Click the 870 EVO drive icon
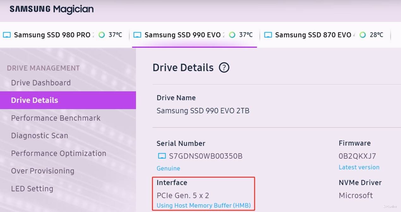This screenshot has height=212, width=401. pyautogui.click(x=268, y=35)
